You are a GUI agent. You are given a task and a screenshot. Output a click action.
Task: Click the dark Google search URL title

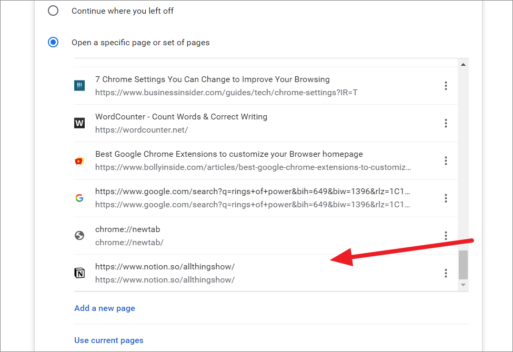coord(253,192)
